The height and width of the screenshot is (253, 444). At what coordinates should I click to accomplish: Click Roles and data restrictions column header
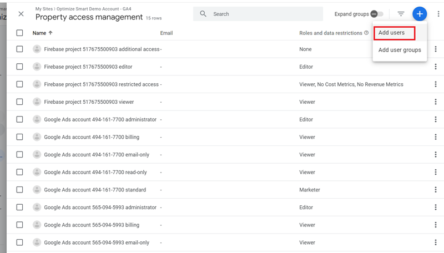click(331, 33)
